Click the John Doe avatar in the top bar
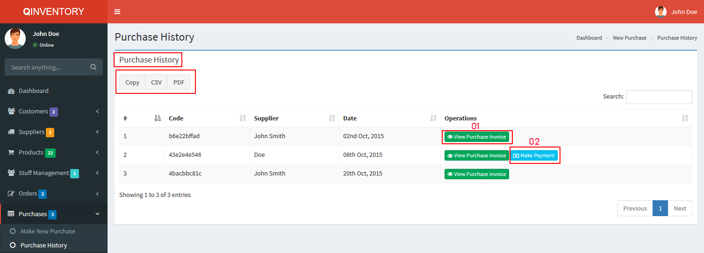 point(661,12)
